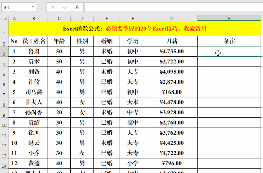Select the cell containing 黄盖
This screenshot has width=263, height=173.
click(34, 164)
